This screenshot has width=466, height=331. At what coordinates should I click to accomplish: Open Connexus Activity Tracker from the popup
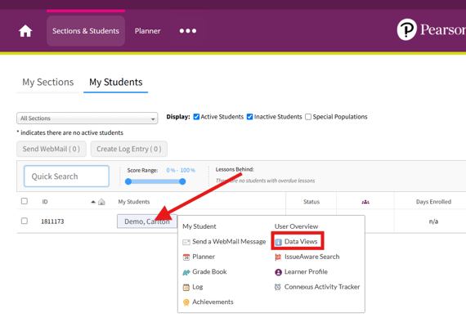click(x=322, y=287)
